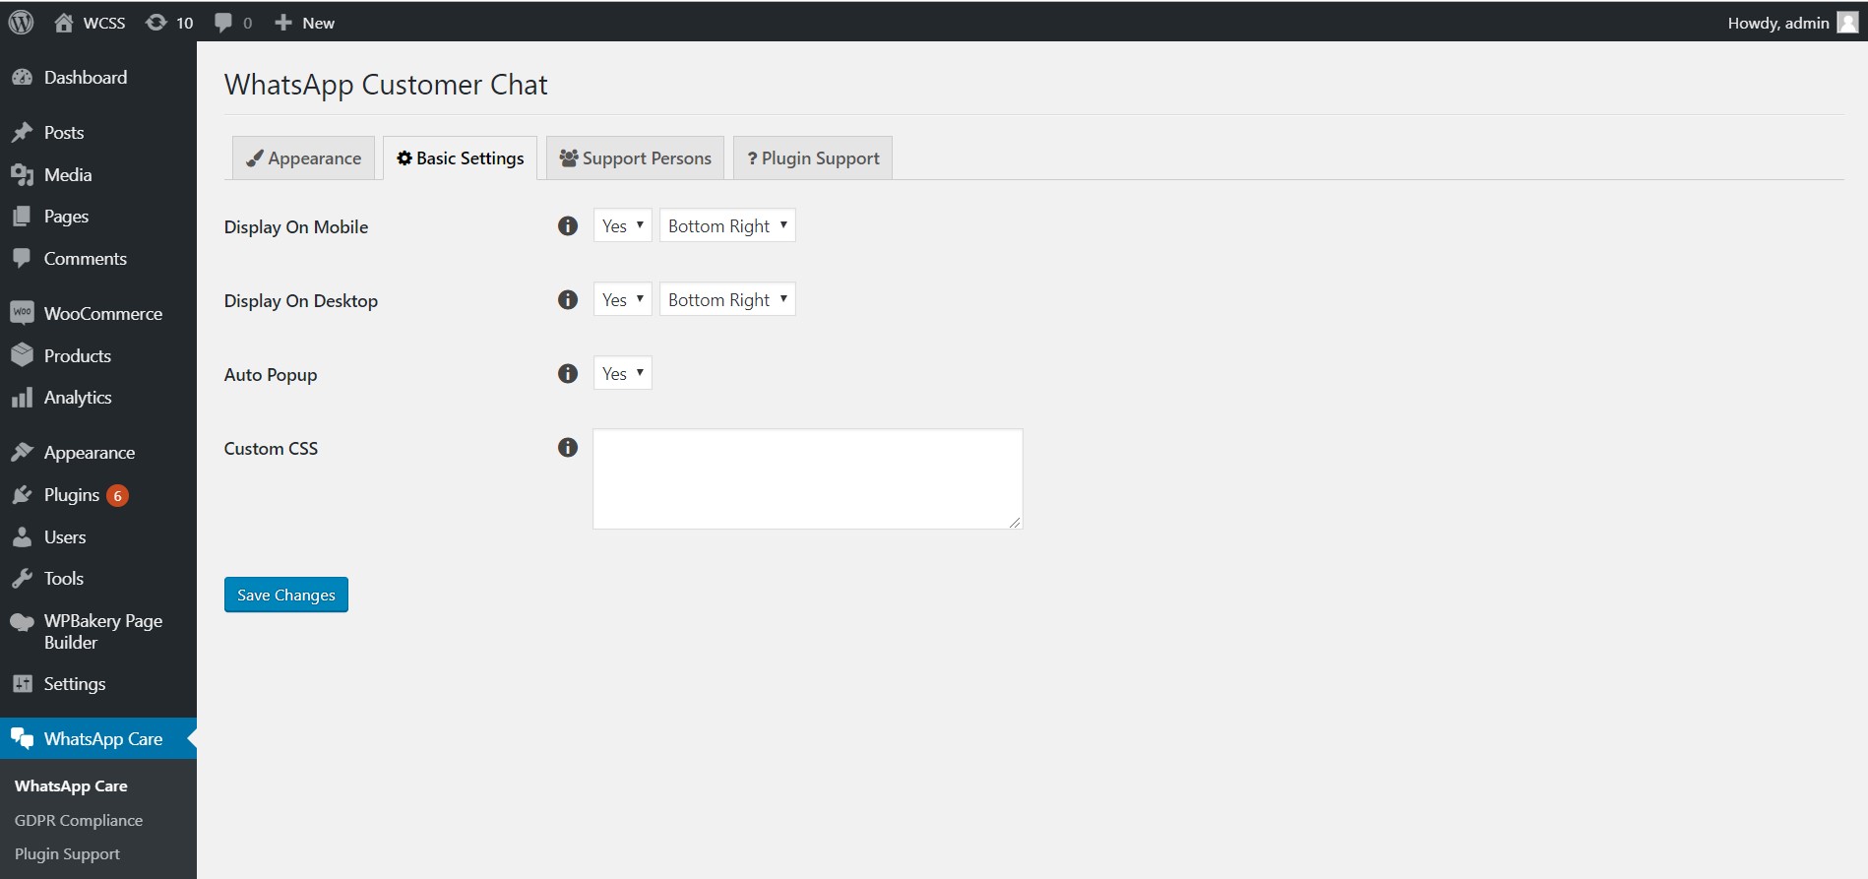Click the Appearance paintbrush icon in sidebar
The image size is (1868, 879).
pos(22,453)
